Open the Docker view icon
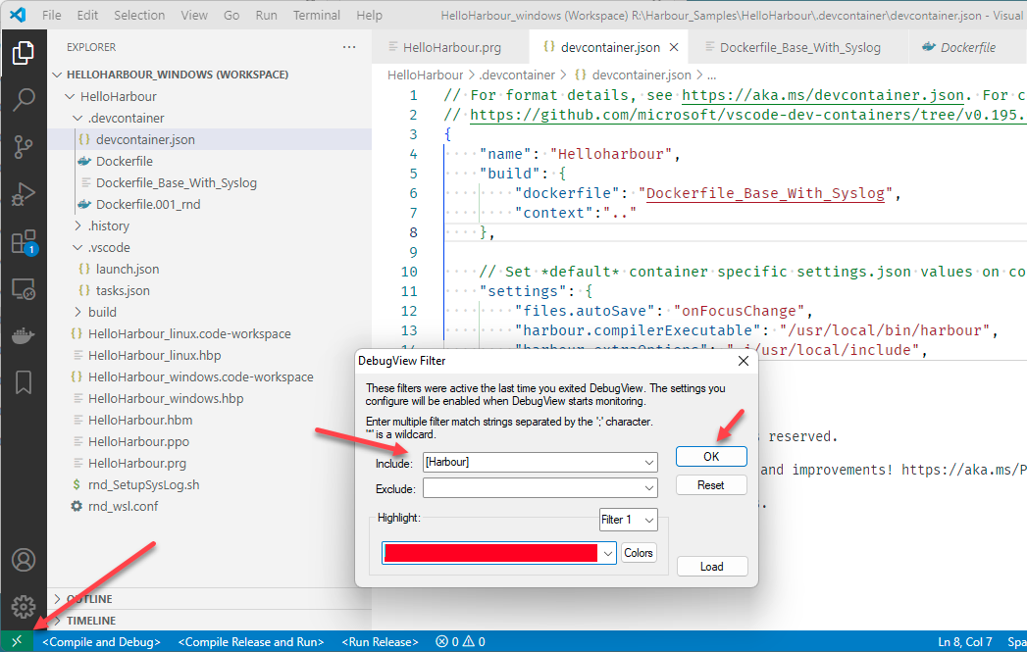The image size is (1027, 652). pyautogui.click(x=24, y=336)
